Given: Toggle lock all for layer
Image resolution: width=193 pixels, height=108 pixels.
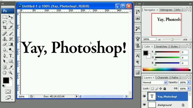Looking at the screenshot, I should click(165, 88).
